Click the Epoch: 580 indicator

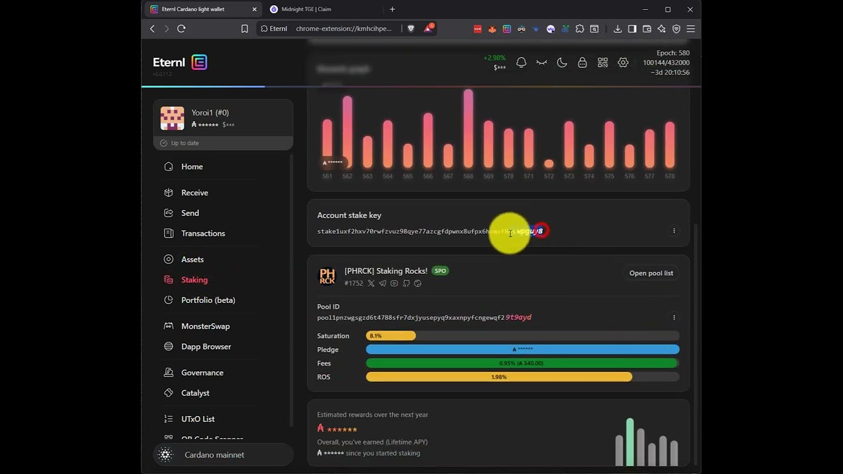click(x=673, y=53)
